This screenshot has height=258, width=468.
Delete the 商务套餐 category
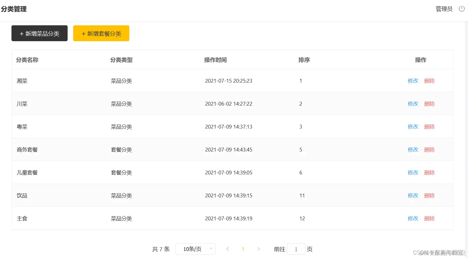click(x=429, y=149)
